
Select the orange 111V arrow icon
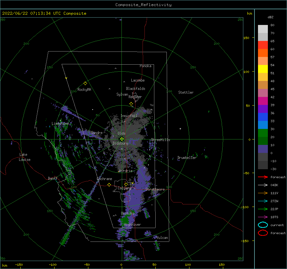(x=263, y=193)
